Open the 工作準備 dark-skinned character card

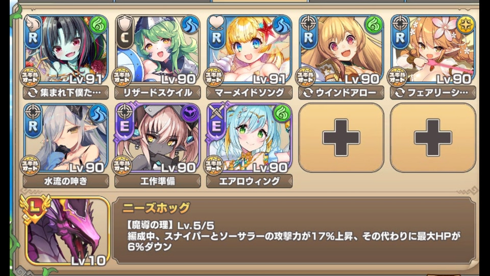[158, 137]
